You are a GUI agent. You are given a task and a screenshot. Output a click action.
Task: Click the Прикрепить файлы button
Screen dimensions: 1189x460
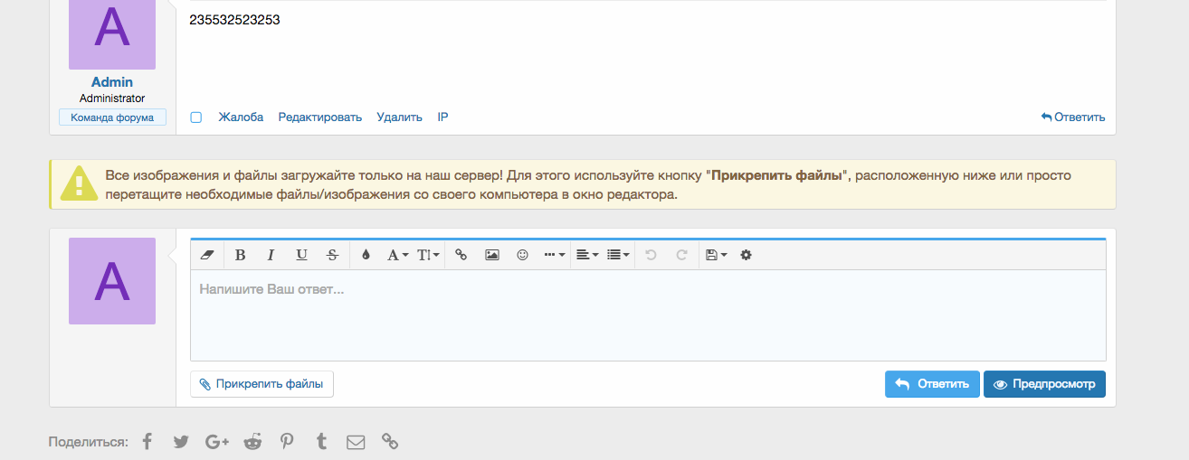pos(262,384)
